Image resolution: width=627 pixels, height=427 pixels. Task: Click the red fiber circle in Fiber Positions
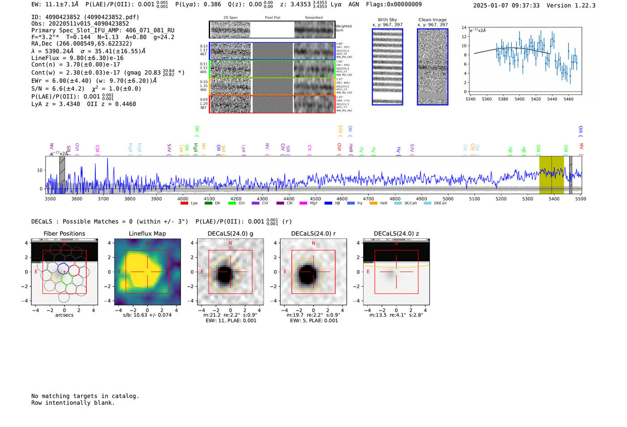pos(74,270)
